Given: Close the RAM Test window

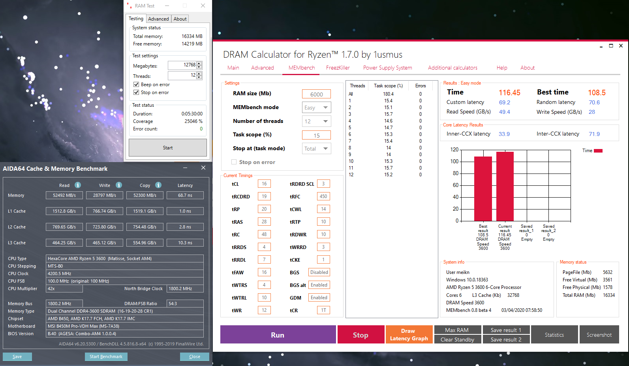Looking at the screenshot, I should 203,6.
